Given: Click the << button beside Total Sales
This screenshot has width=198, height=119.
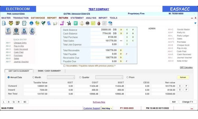Looking at the screenshot, I should (x=121, y=41).
